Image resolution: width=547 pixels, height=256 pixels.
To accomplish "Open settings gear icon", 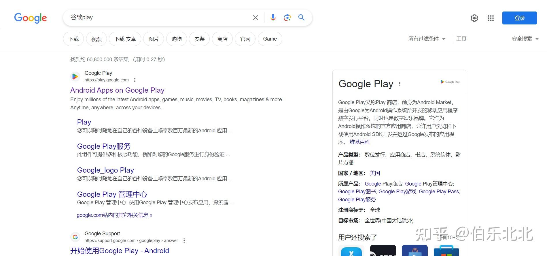I will pos(474,18).
